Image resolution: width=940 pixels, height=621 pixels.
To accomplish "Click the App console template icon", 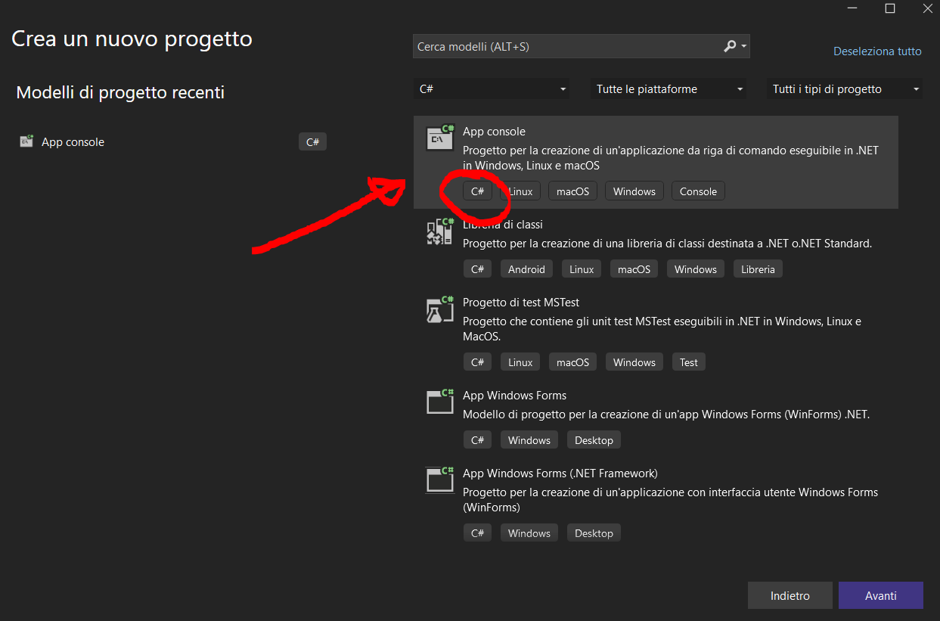I will [x=440, y=138].
